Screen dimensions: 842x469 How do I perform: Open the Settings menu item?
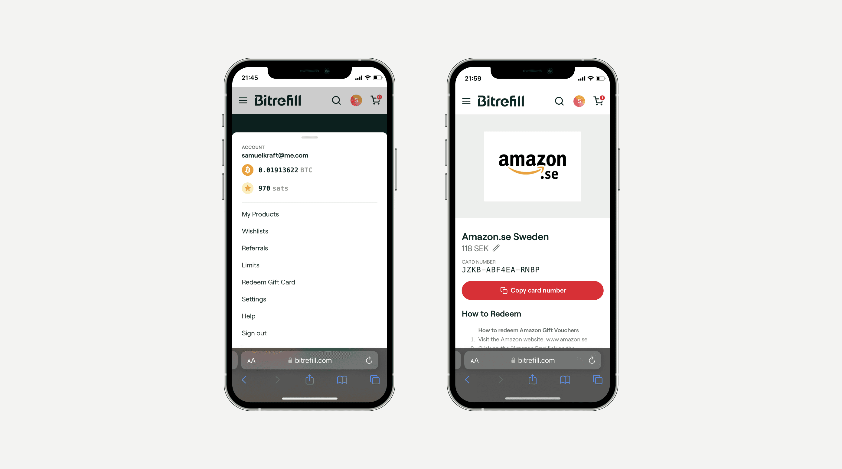coord(254,299)
